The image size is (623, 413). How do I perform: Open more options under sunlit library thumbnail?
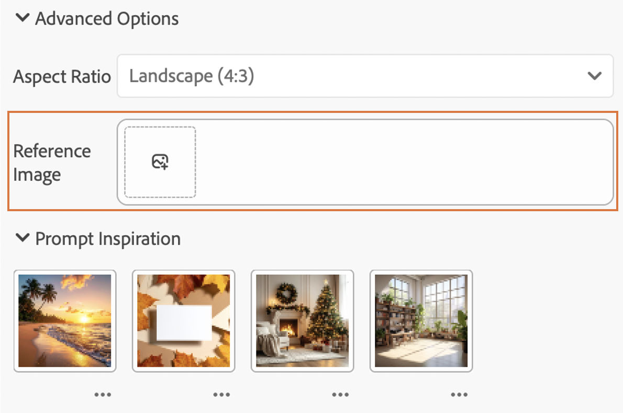click(x=459, y=394)
